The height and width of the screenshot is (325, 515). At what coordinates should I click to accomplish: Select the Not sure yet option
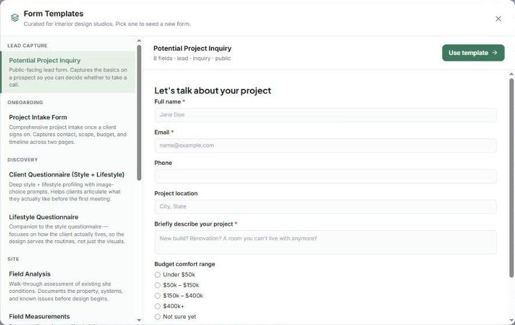click(x=158, y=317)
